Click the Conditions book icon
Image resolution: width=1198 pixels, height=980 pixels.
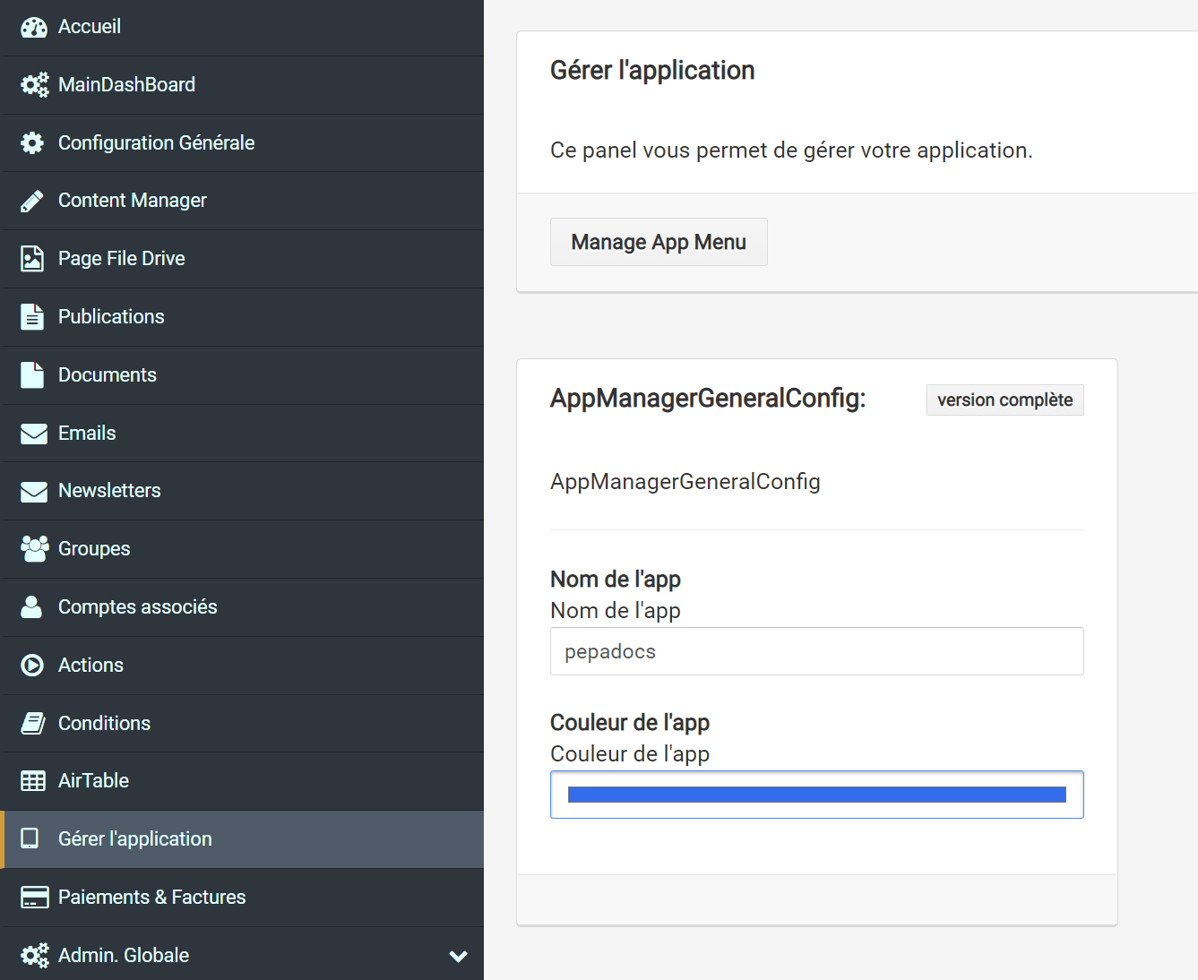(x=33, y=724)
